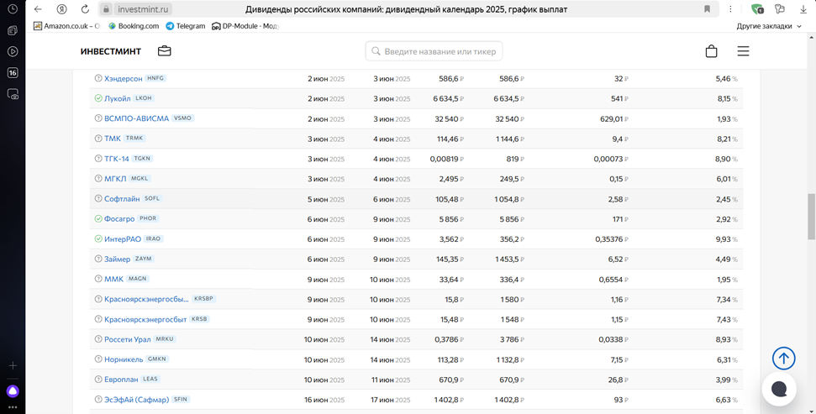Go back with browser back arrow
The height and width of the screenshot is (414, 816).
pyautogui.click(x=38, y=9)
